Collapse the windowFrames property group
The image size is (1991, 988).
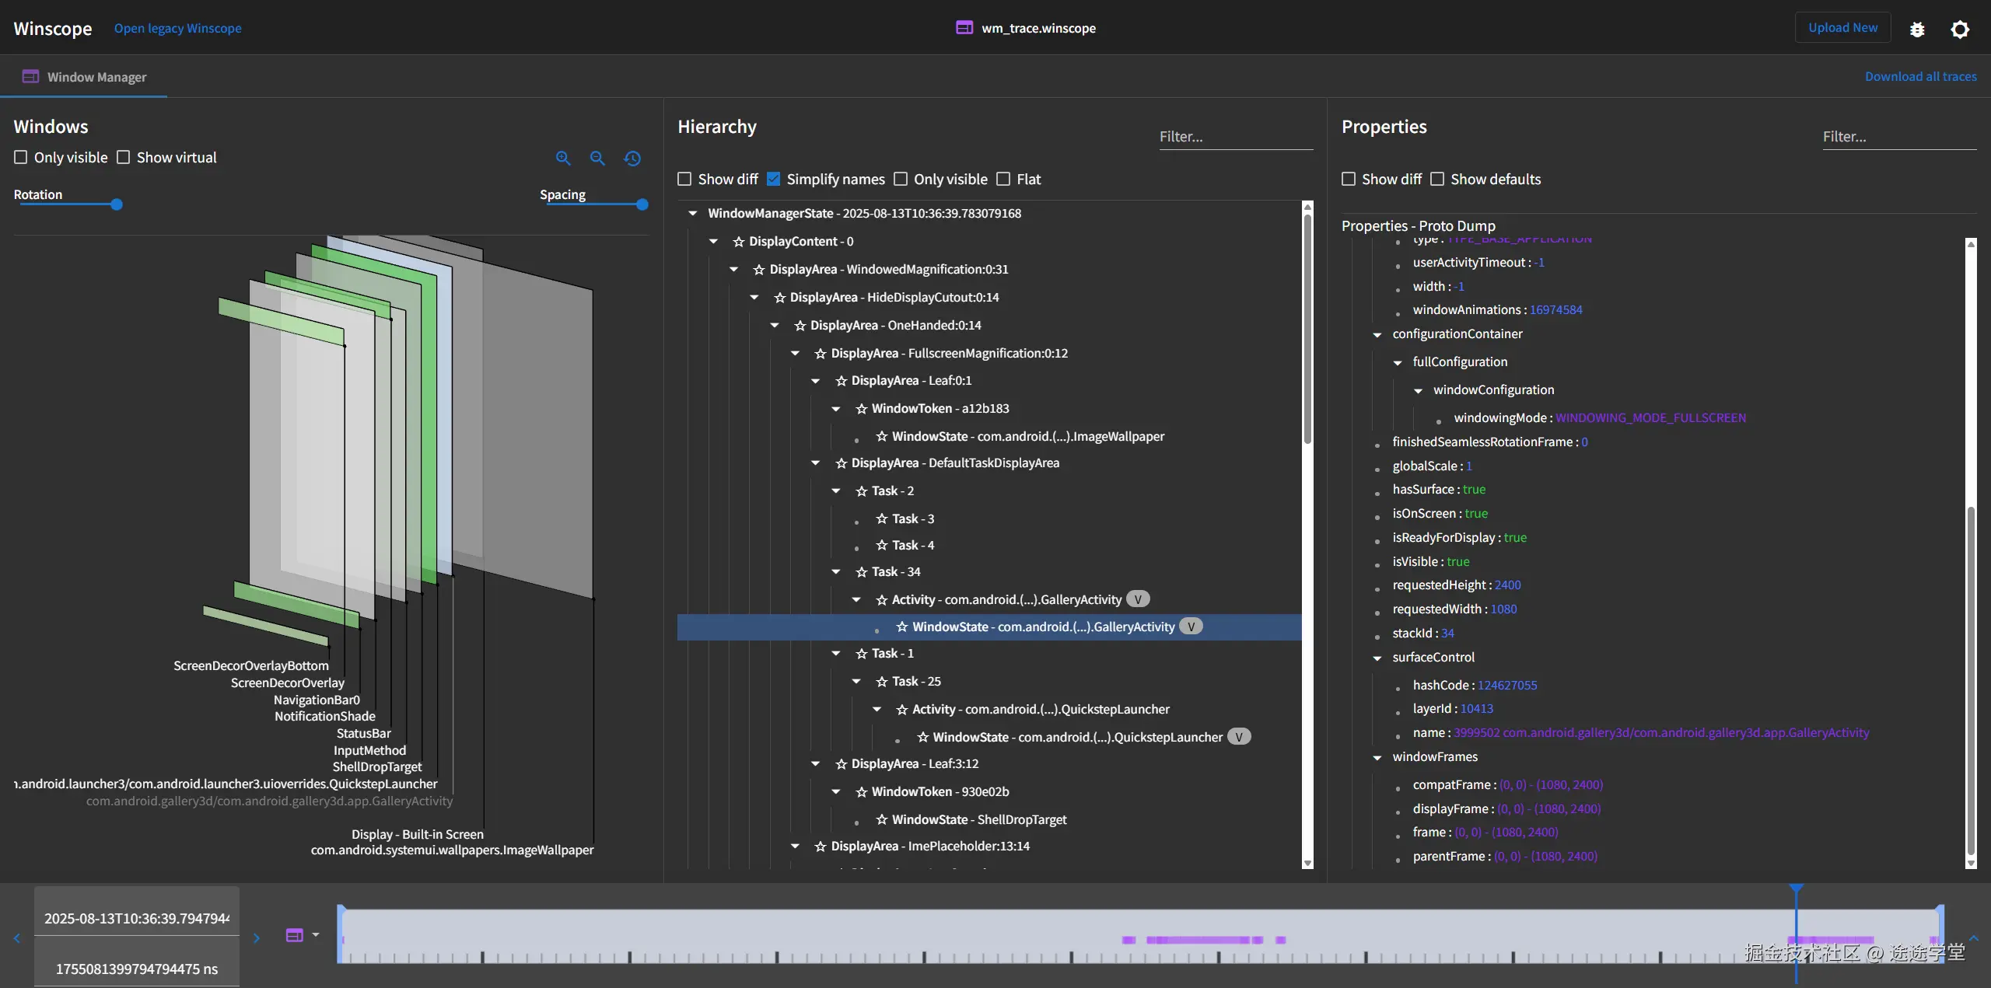pyautogui.click(x=1377, y=757)
